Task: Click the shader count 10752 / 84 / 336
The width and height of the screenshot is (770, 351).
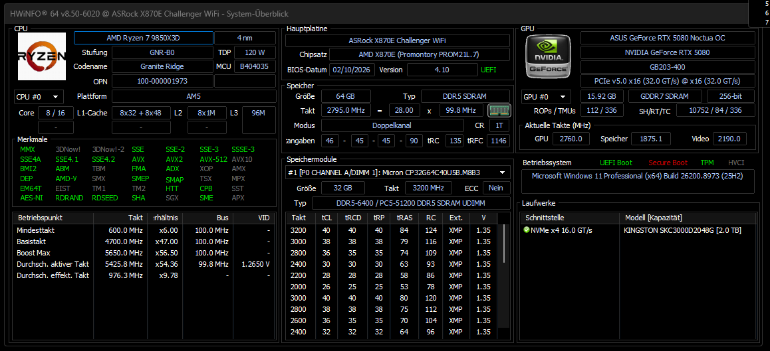Action: pos(715,110)
